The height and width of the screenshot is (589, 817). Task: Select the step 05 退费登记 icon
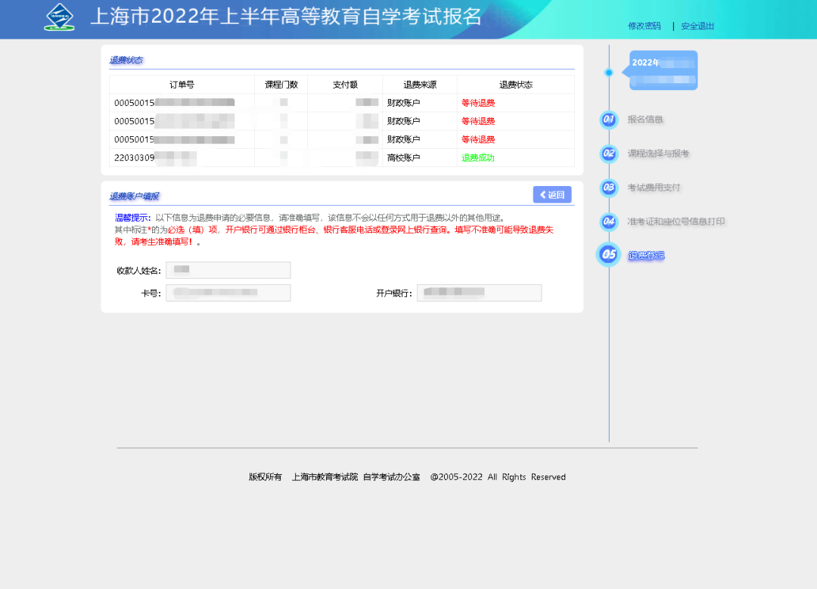click(608, 255)
